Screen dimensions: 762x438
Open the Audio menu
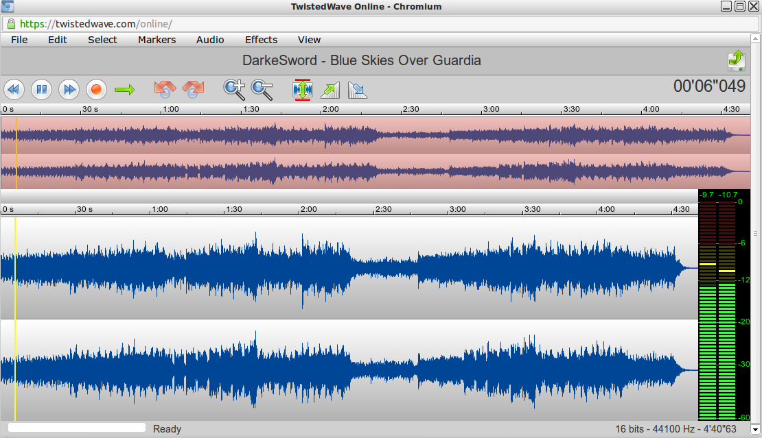click(x=210, y=40)
